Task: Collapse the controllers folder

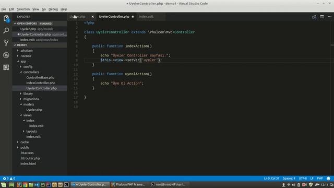Action: click(21, 72)
